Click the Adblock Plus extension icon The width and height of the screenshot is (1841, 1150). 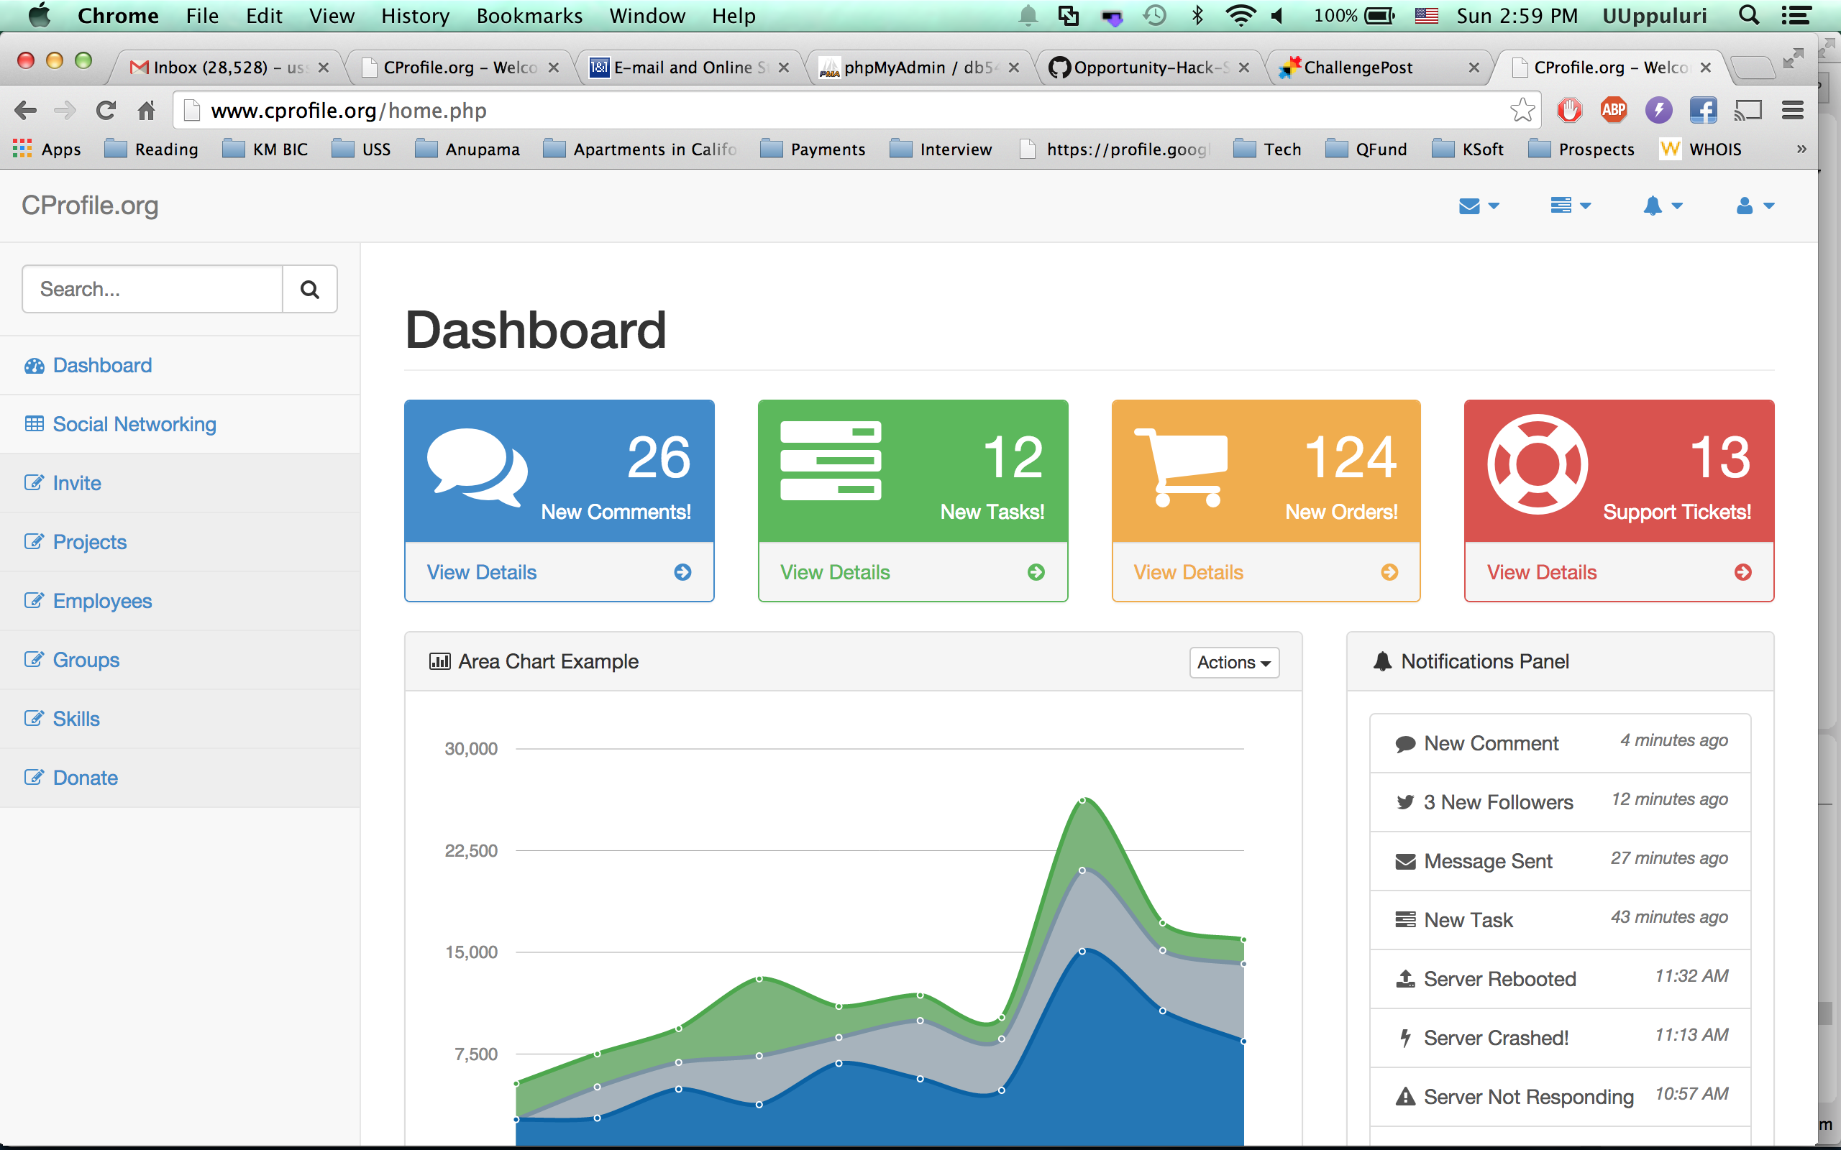point(1613,110)
